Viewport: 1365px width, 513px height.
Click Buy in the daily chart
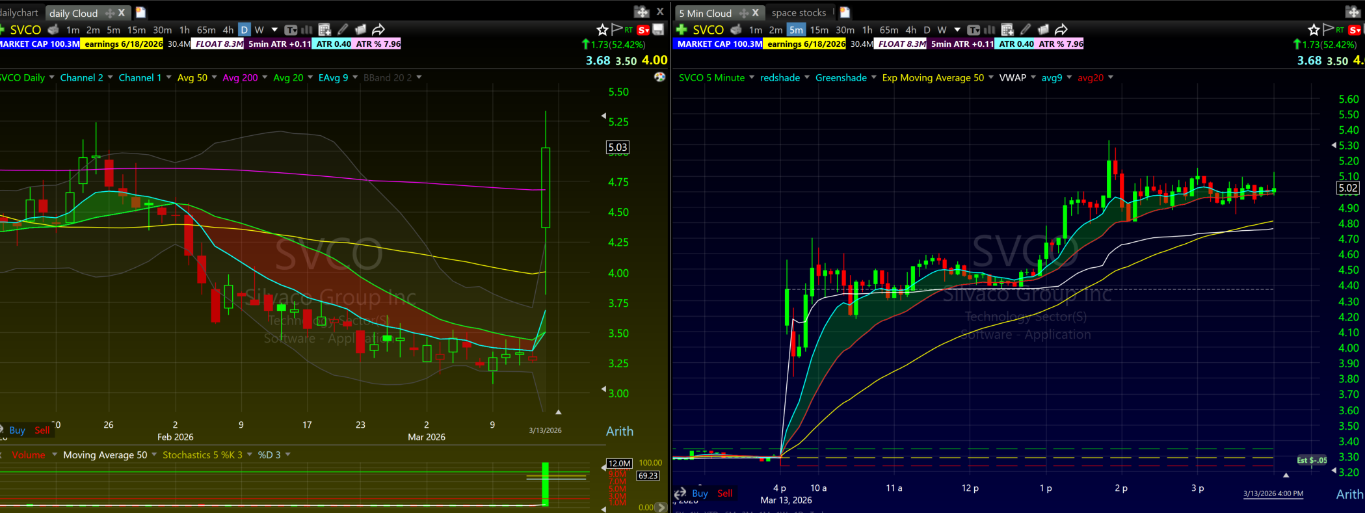click(17, 430)
